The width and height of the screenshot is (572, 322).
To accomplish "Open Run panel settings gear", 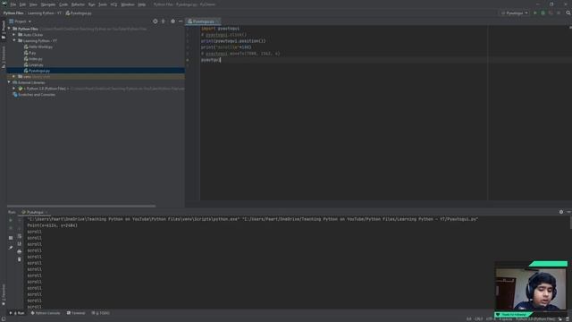I will (x=561, y=212).
